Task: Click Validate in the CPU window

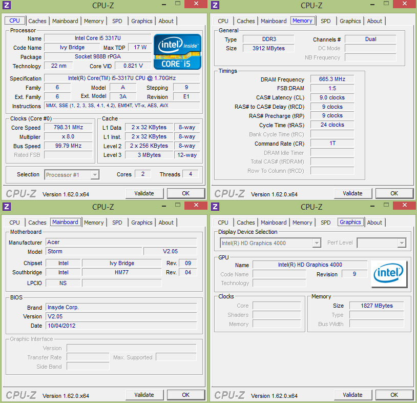Action: click(x=144, y=193)
